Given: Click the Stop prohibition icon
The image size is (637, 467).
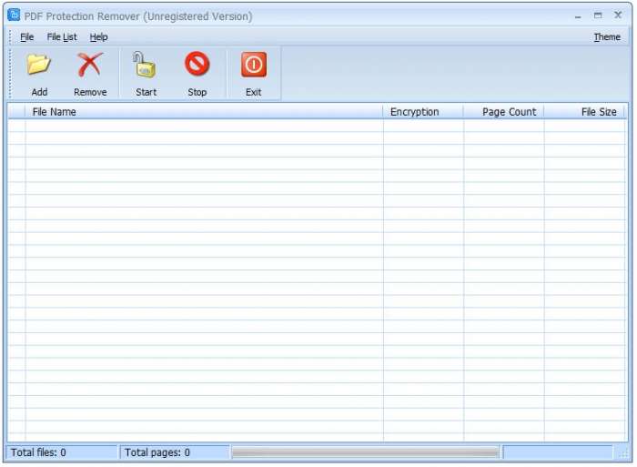Looking at the screenshot, I should (x=197, y=65).
